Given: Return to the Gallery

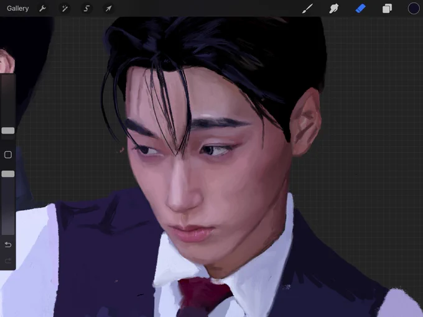Looking at the screenshot, I should [18, 8].
